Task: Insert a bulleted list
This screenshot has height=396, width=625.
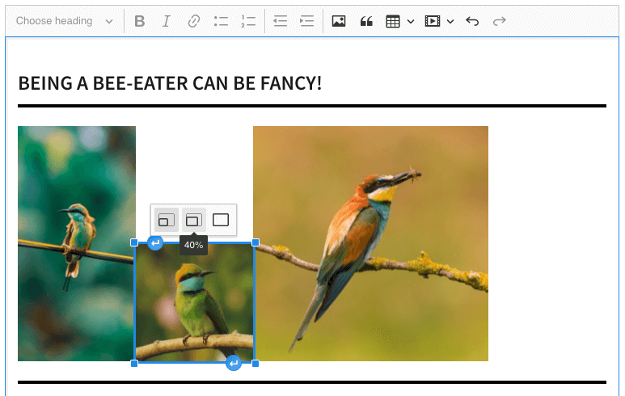Action: (221, 21)
